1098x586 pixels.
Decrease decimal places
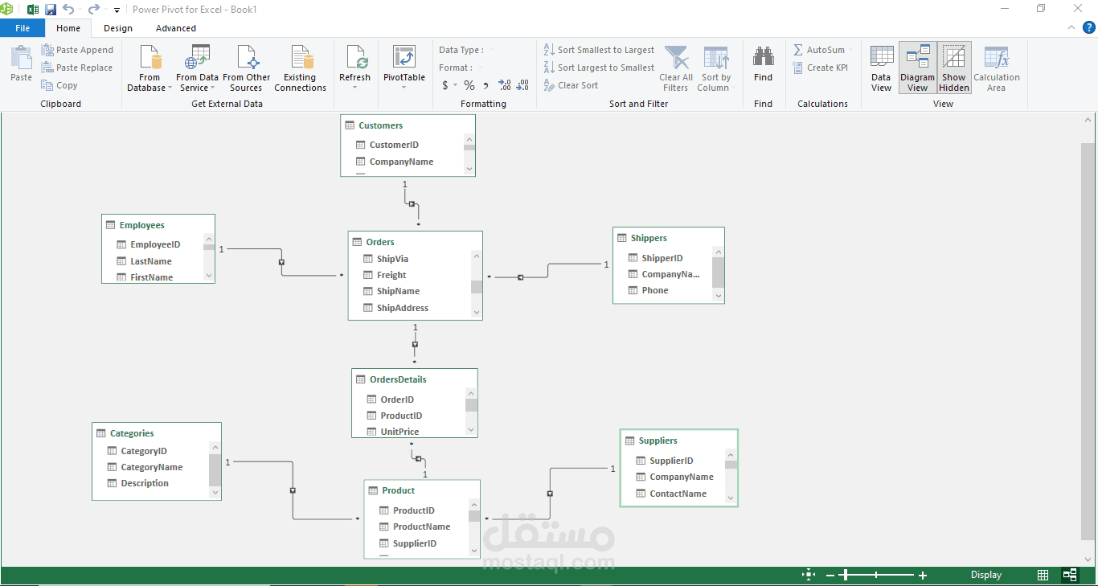(522, 85)
